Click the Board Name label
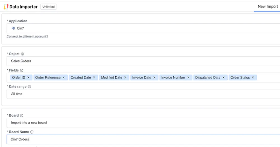 [19, 132]
